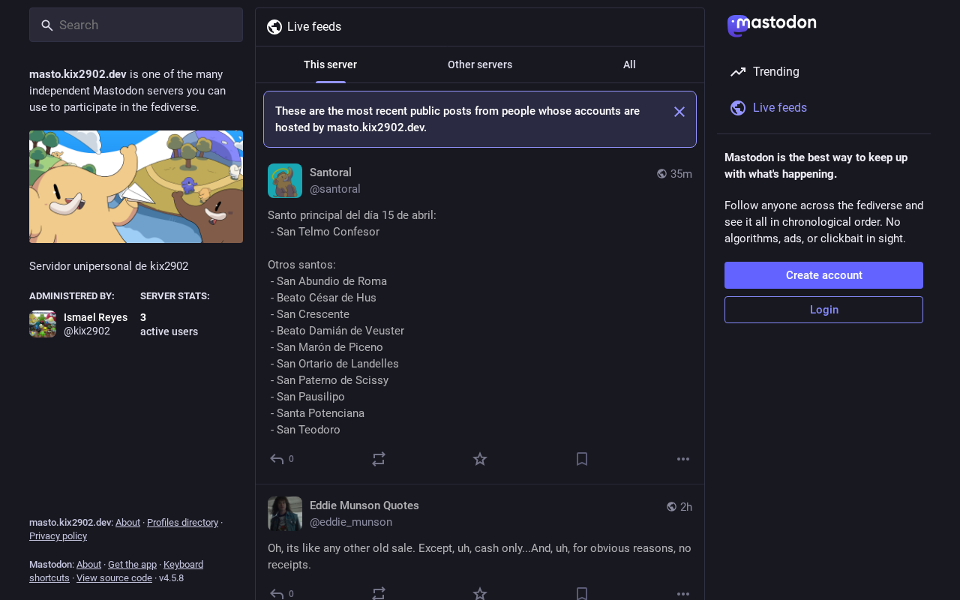This screenshot has width=960, height=600.
Task: Click the Live feeds globe icon in the sidebar
Action: [738, 108]
